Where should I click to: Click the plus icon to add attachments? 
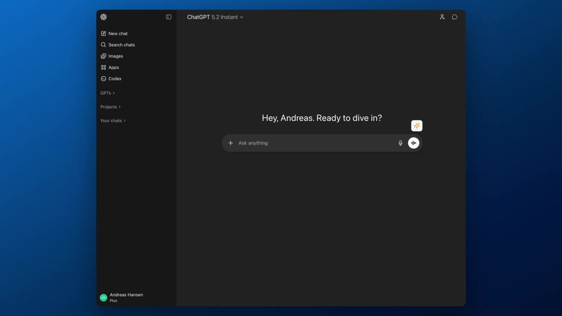coord(231,143)
